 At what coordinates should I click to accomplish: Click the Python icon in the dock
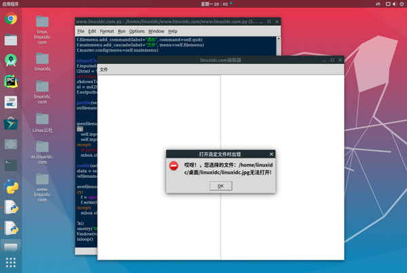(x=10, y=187)
